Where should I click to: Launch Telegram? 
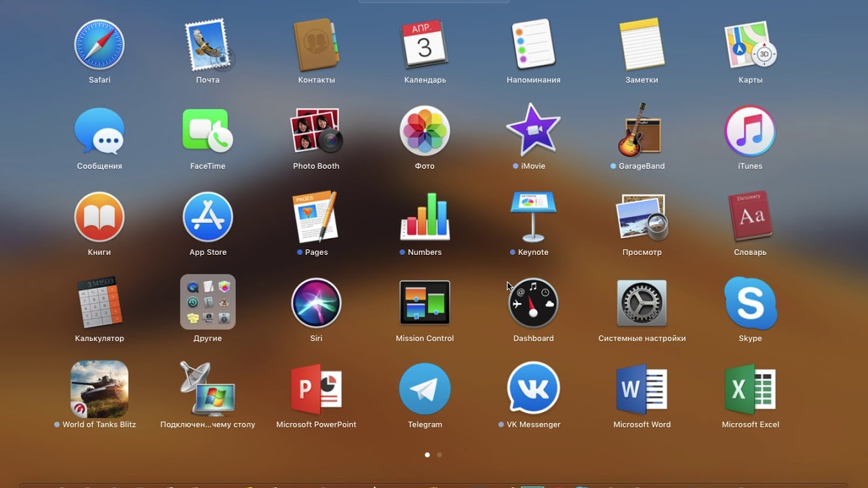pyautogui.click(x=425, y=389)
